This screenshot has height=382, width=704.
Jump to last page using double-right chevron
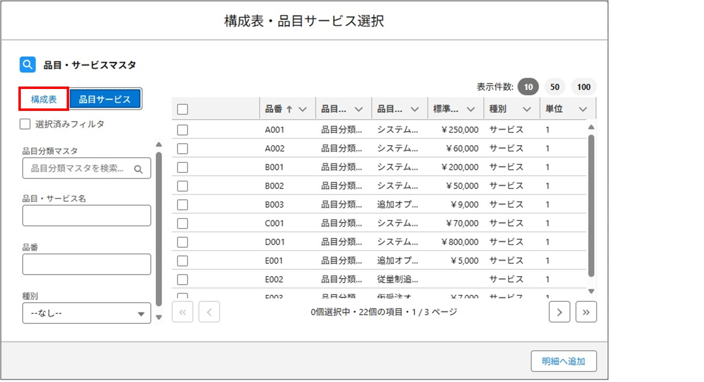tap(586, 312)
